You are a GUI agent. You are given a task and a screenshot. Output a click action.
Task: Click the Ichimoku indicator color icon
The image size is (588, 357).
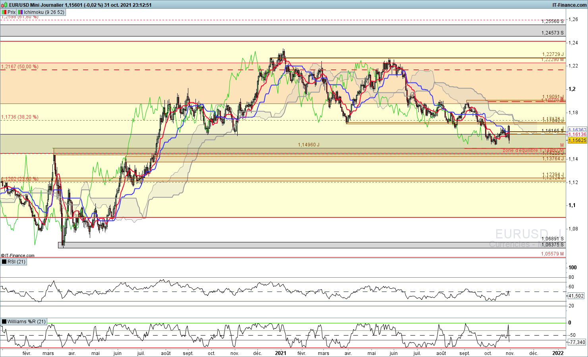(21, 12)
